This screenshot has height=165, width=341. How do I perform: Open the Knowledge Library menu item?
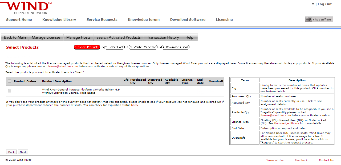click(x=59, y=20)
